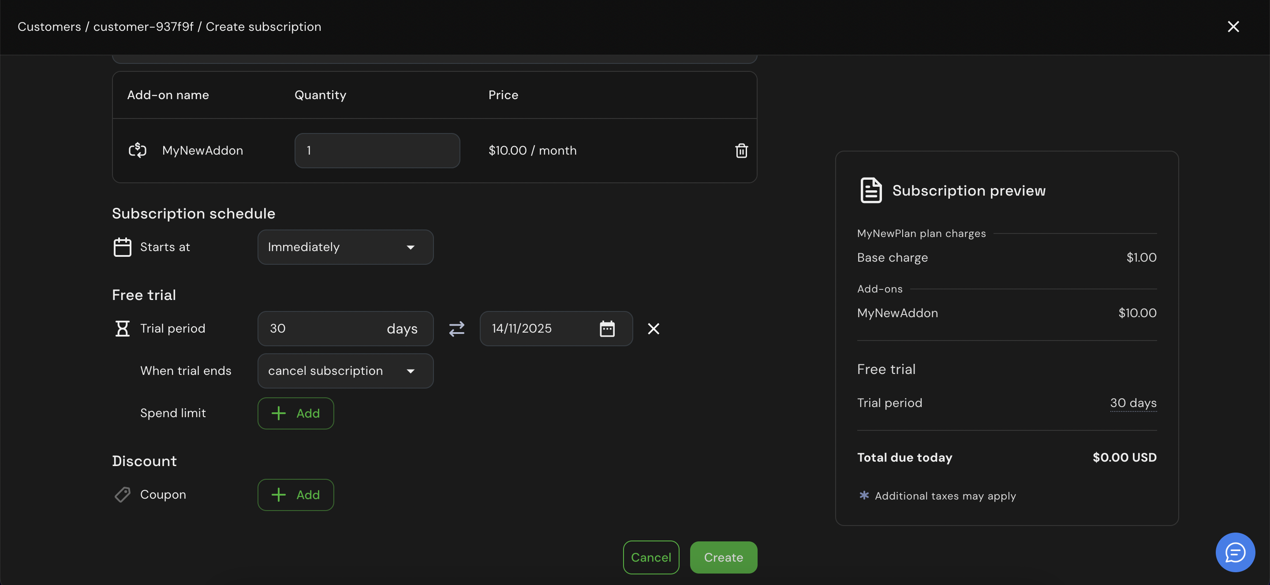Add a Coupon discount

coord(295,495)
